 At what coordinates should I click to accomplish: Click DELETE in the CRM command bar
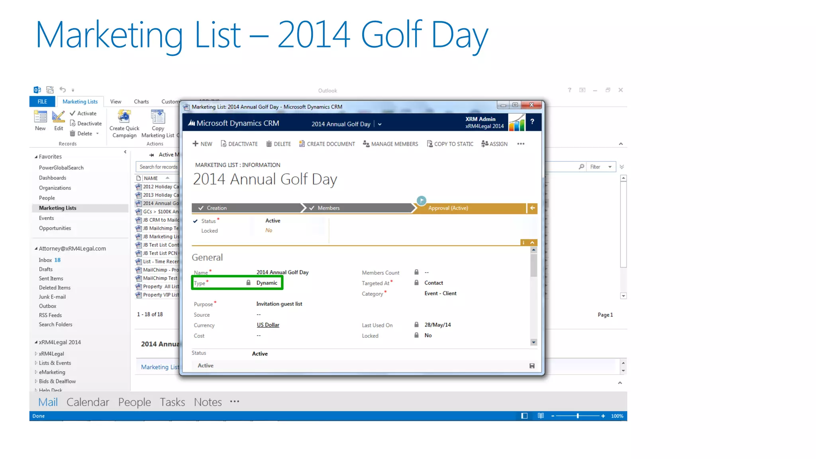click(279, 144)
